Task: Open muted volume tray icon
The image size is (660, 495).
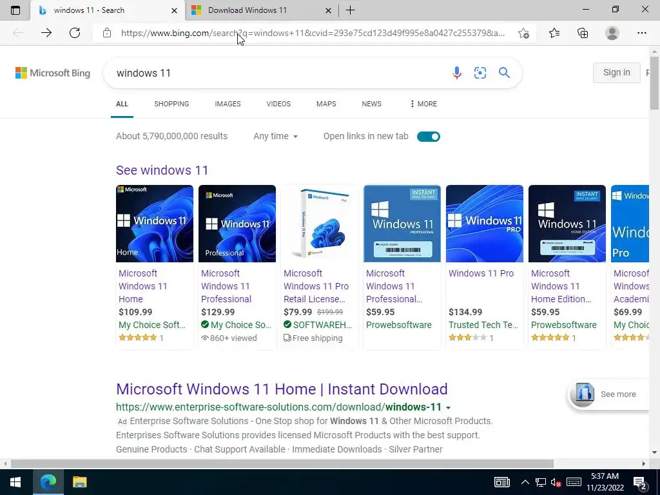Action: tap(556, 482)
